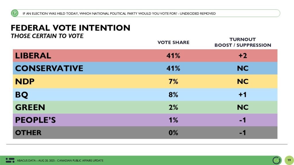Select the NDP 7% vote share value
The width and height of the screenshot is (294, 165).
[173, 81]
